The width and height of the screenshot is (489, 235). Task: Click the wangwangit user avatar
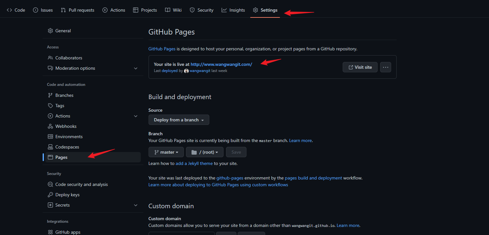186,71
